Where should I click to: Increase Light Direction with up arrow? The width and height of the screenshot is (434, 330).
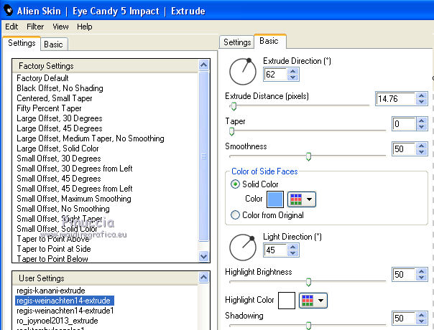pyautogui.click(x=293, y=247)
